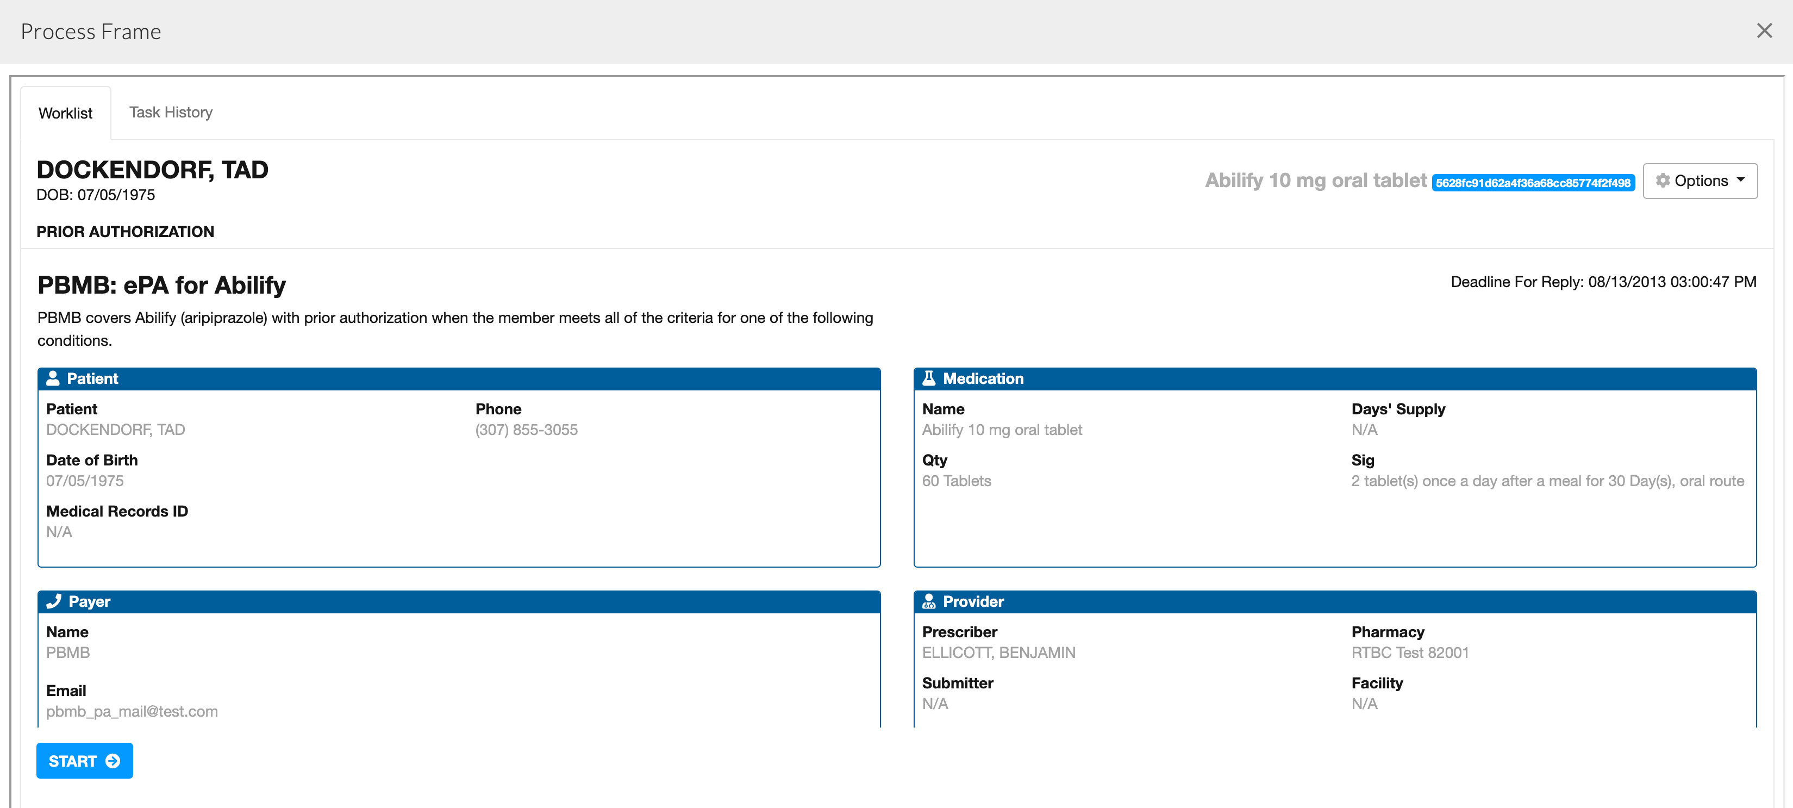Select the Worklist tab
This screenshot has height=808, width=1793.
[65, 112]
